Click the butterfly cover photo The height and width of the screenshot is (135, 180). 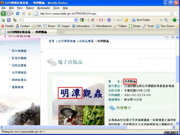point(71,115)
